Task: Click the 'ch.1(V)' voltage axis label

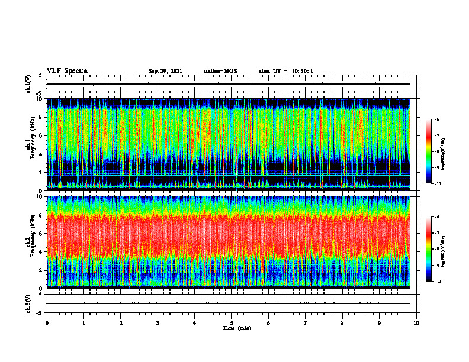Action: tap(28, 84)
